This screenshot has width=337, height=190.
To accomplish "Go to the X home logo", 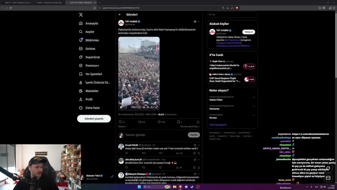I will [81, 15].
